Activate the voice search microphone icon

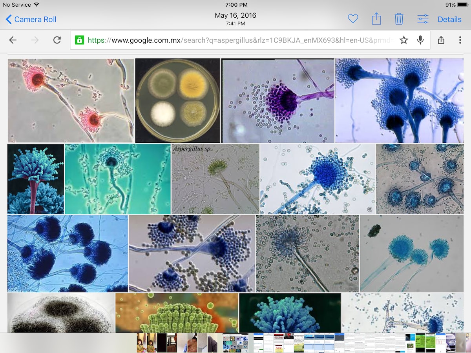click(x=420, y=40)
